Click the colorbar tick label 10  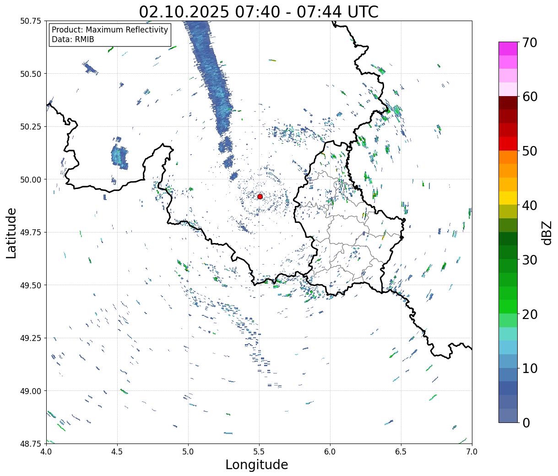click(530, 368)
